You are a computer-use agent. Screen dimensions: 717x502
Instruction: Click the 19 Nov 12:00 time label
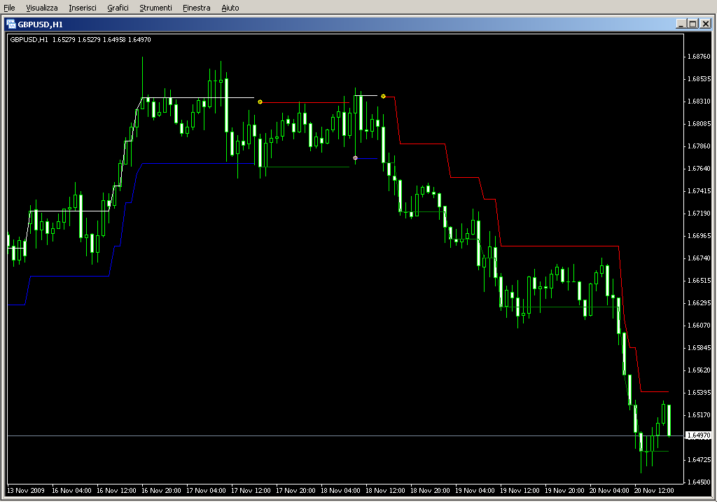click(520, 491)
